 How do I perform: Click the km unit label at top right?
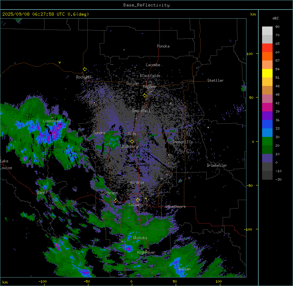tap(253, 14)
